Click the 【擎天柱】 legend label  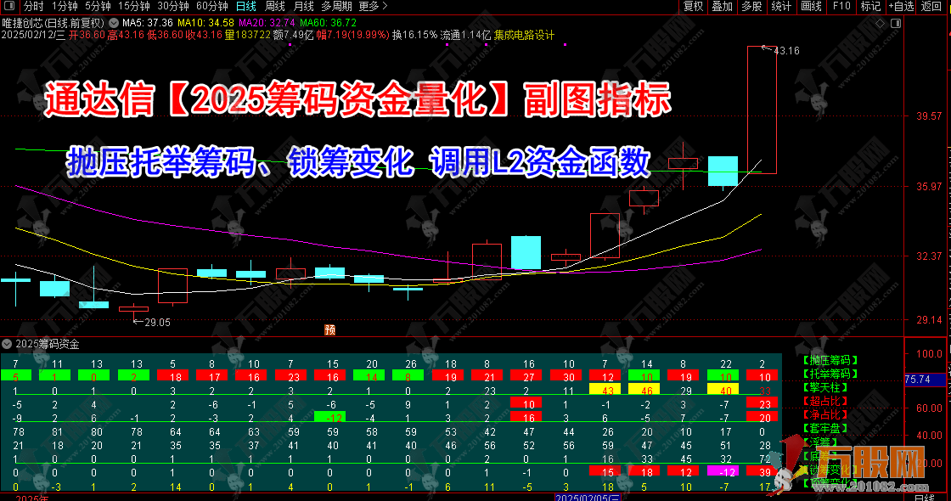point(824,387)
